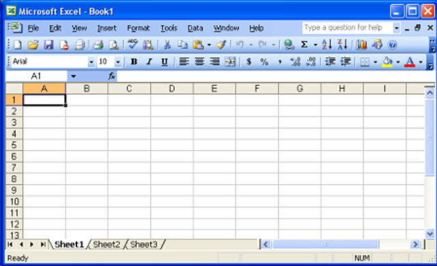Open Print Preview
The height and width of the screenshot is (266, 437).
(114, 44)
